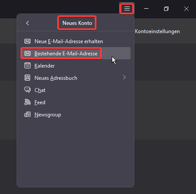The height and width of the screenshot is (194, 196).
Task: Select the Feed account option
Action: coord(76,102)
